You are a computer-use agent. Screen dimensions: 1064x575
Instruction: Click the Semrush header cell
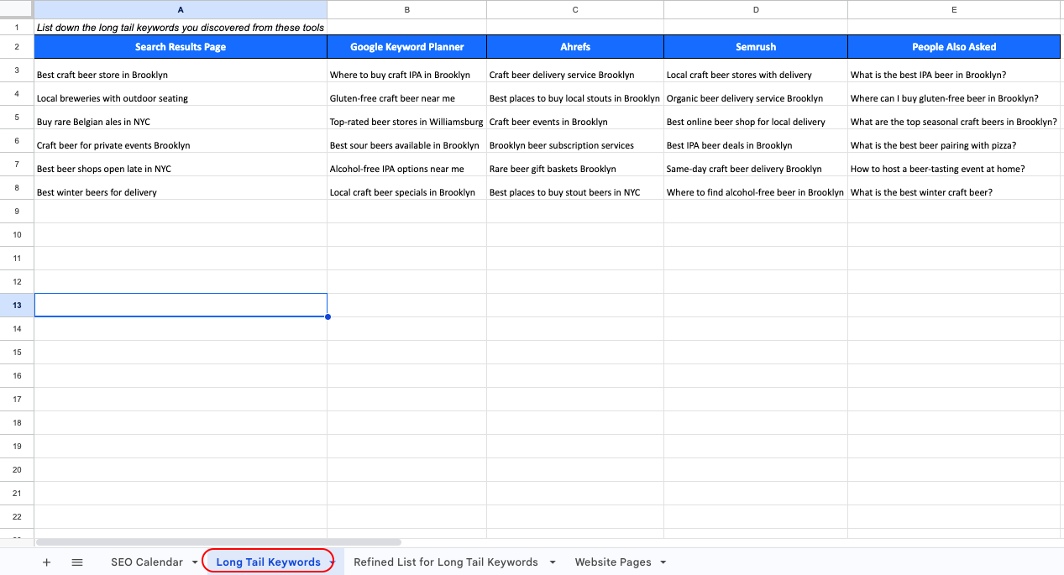coord(755,47)
